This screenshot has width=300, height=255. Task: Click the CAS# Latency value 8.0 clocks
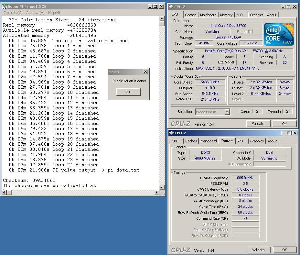(245, 189)
